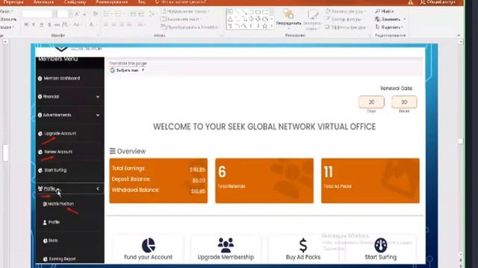Viewport: 478px width, 268px height.
Task: Open the Change Case (Aa) button
Action: click(77, 25)
